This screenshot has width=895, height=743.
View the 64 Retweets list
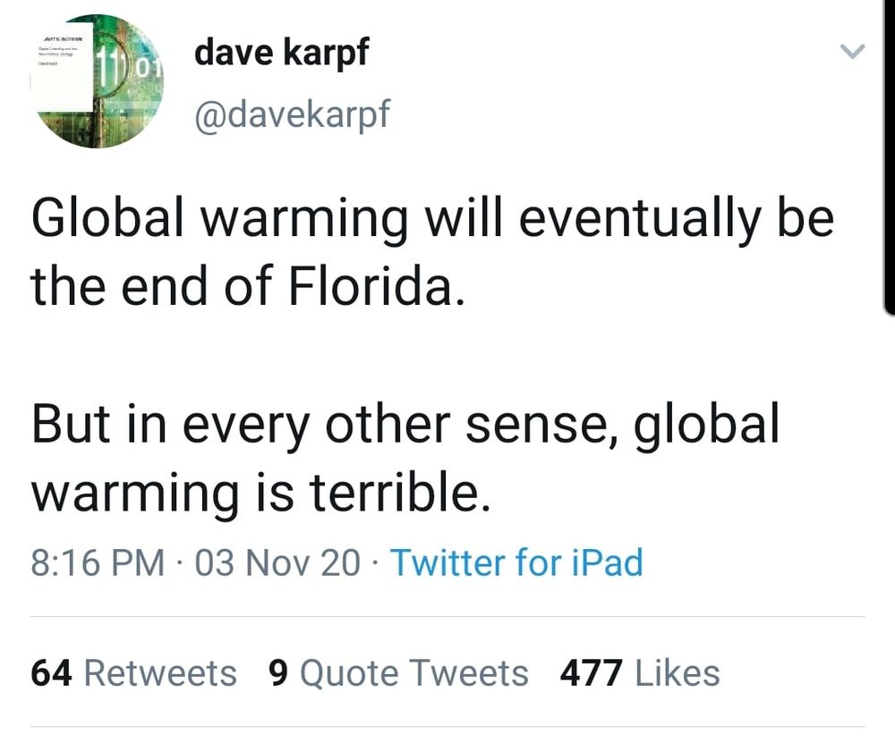pyautogui.click(x=132, y=672)
